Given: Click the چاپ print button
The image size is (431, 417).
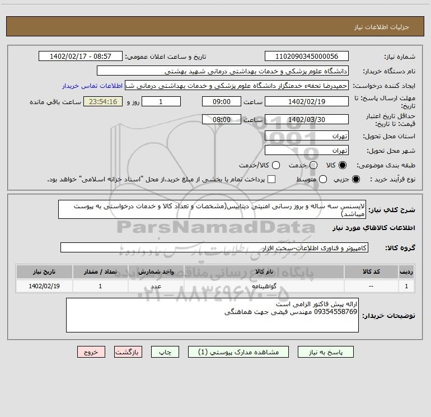Looking at the screenshot, I should pyautogui.click(x=165, y=352).
